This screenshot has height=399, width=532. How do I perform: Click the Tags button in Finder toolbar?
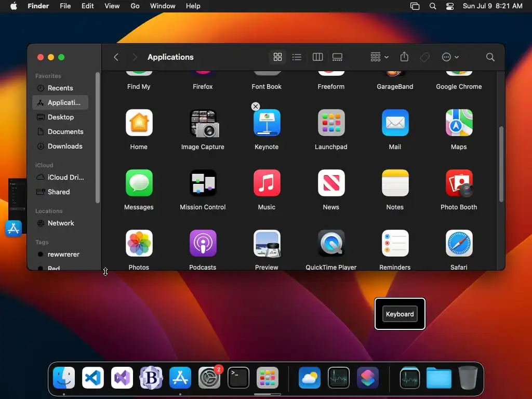pos(425,57)
